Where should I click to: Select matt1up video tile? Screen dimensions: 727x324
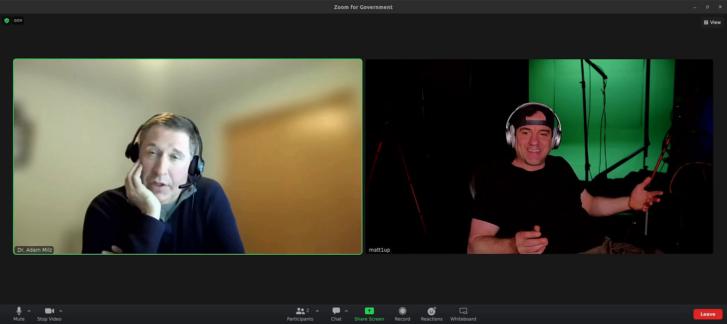point(539,157)
